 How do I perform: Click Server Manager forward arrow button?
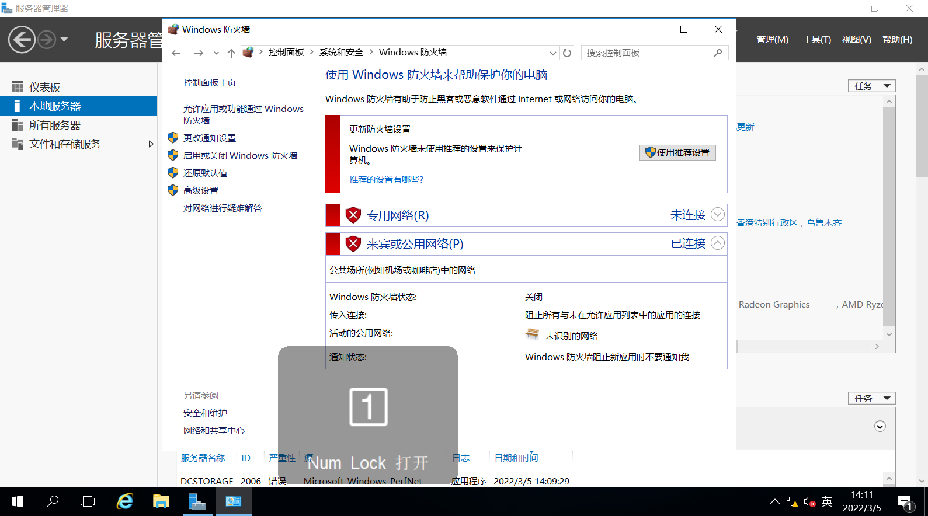tap(47, 40)
